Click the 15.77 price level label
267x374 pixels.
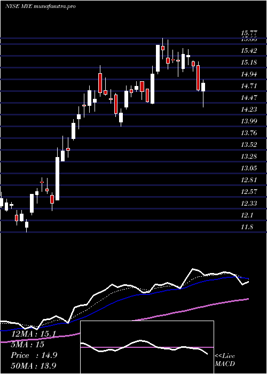249,34
